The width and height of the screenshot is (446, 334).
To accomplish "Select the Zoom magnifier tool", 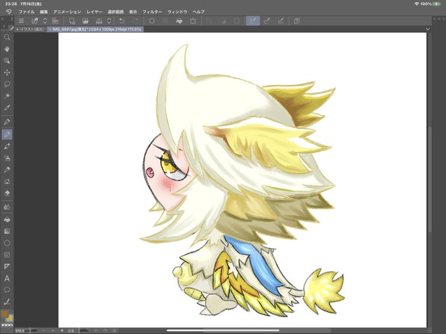I will 7,37.
